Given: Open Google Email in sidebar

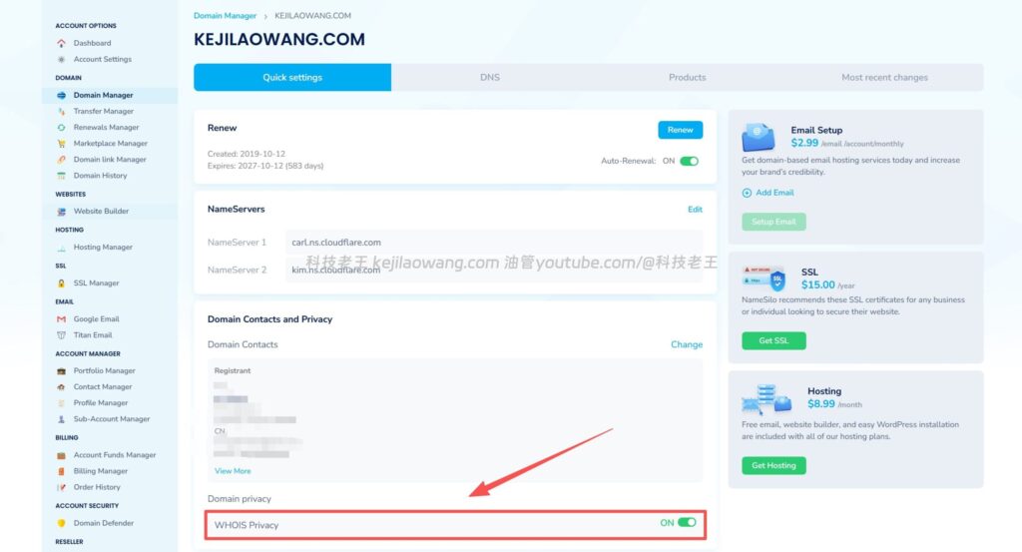Looking at the screenshot, I should coord(97,319).
